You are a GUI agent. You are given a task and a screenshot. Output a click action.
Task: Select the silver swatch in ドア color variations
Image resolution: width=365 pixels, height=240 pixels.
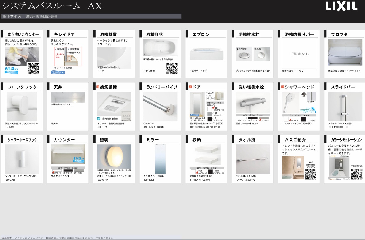click(x=210, y=114)
